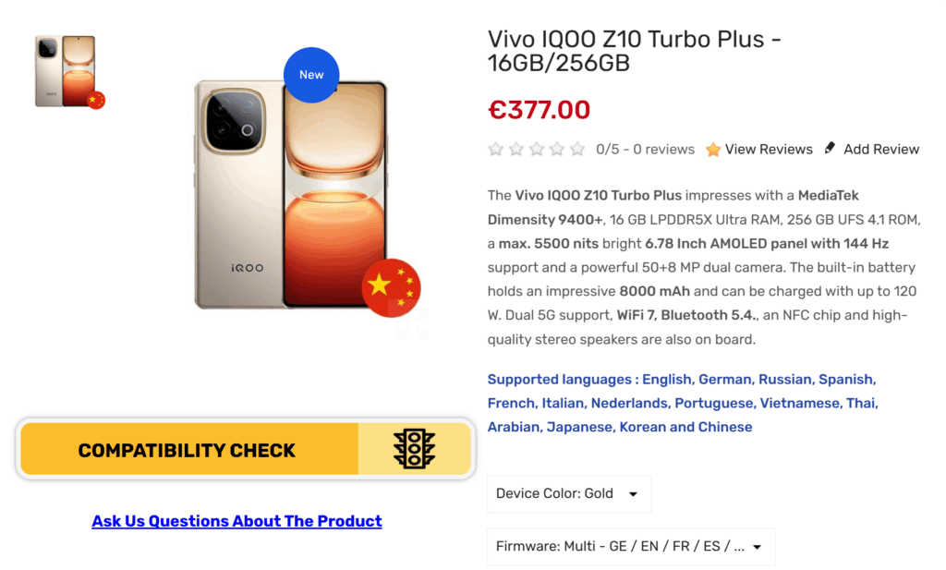The height and width of the screenshot is (570, 946).
Task: Open the Ask Us Questions link
Action: pyautogui.click(x=236, y=521)
